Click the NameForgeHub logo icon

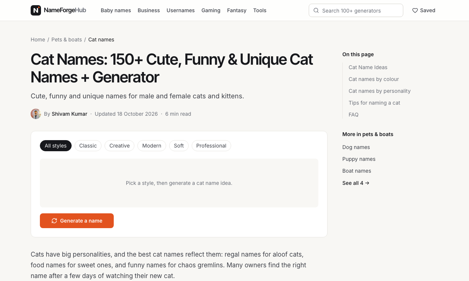tap(36, 10)
